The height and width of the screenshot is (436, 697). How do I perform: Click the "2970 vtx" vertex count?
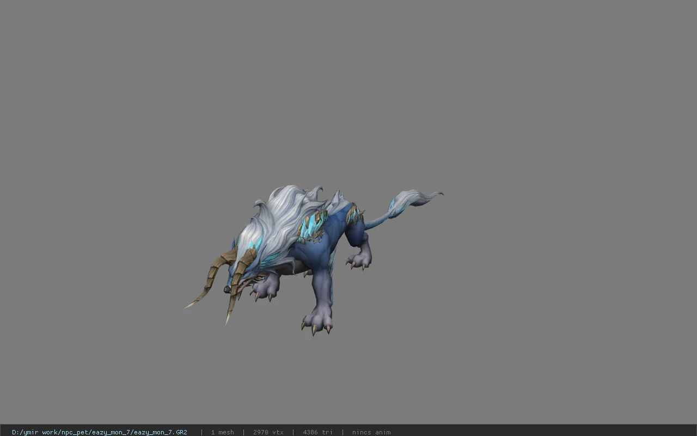[x=268, y=432]
